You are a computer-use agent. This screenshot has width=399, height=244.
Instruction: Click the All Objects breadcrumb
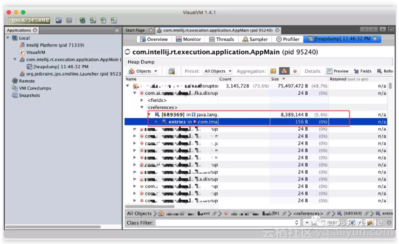pyautogui.click(x=139, y=214)
